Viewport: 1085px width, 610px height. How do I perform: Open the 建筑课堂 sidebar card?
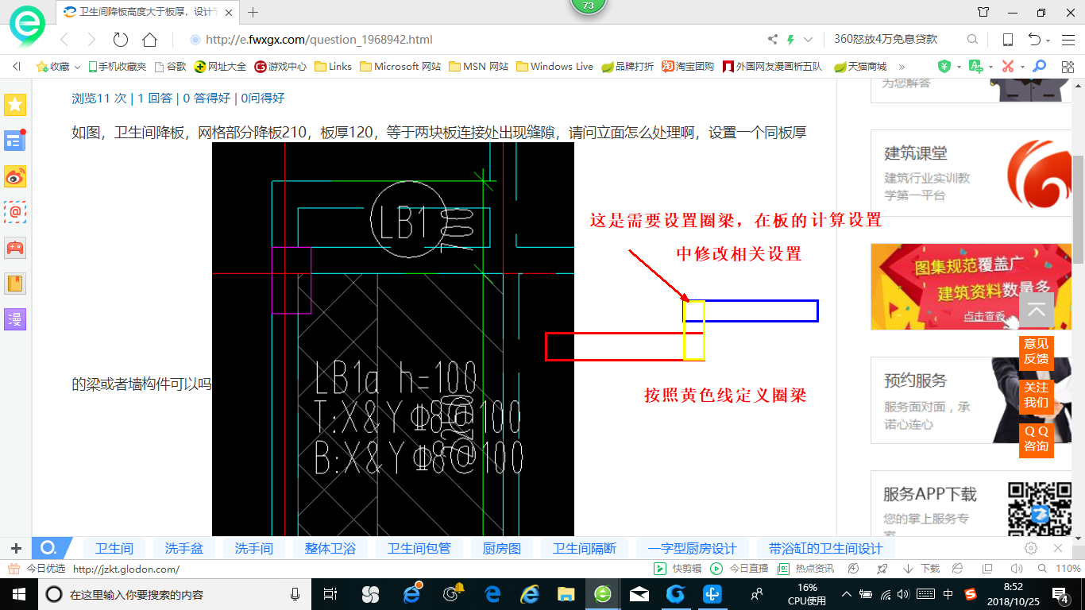click(971, 172)
